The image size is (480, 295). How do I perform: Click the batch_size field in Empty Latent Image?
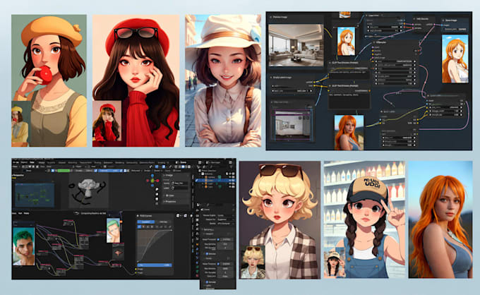point(292,91)
